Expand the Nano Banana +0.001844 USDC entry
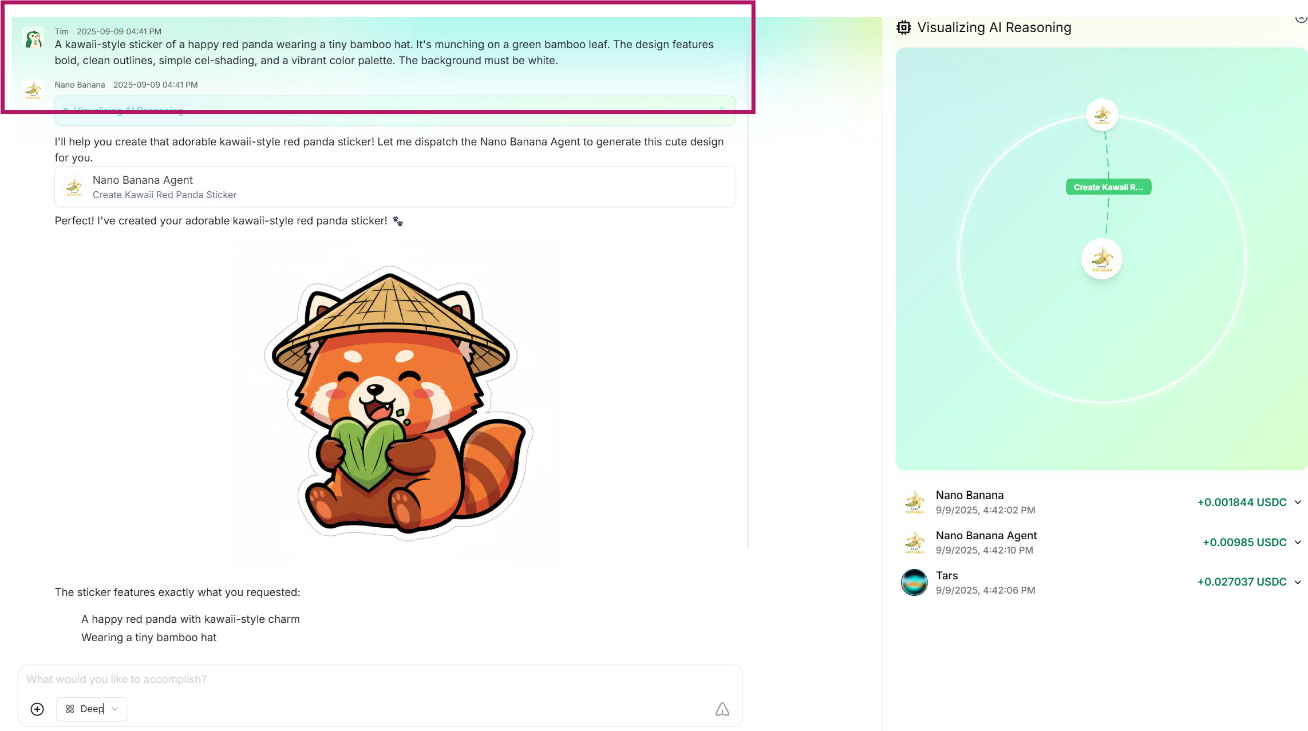Viewport: 1308px width, 731px height. pos(1298,502)
